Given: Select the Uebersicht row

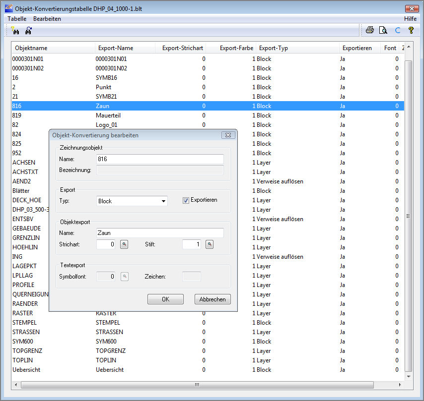Looking at the screenshot, I should click(208, 370).
